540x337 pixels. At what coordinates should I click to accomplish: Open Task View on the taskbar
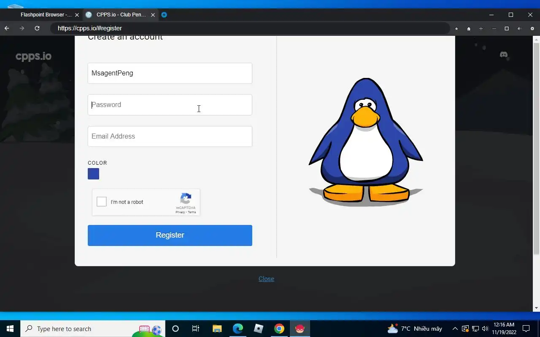pyautogui.click(x=196, y=329)
